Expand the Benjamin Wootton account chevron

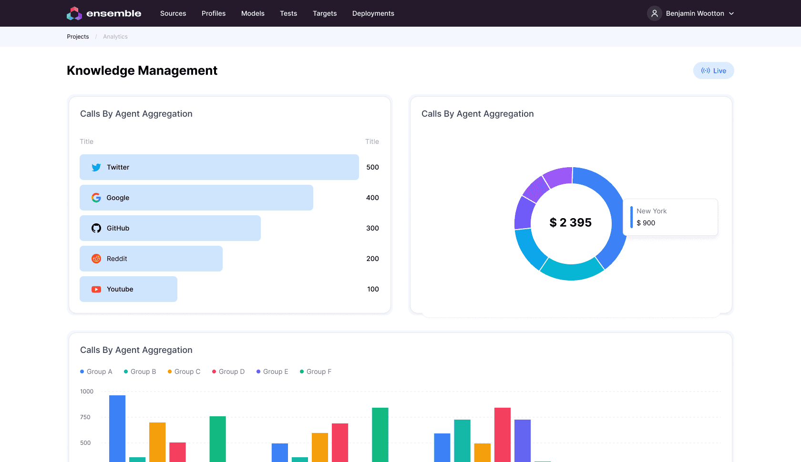tap(731, 13)
